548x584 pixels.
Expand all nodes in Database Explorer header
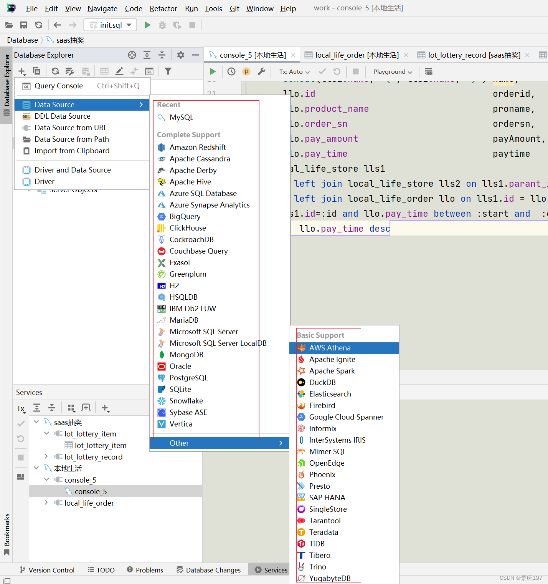coord(147,55)
